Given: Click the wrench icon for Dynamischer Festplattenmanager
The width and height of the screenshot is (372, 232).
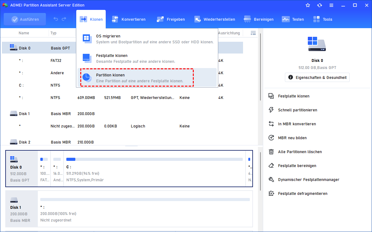Looking at the screenshot, I should (x=271, y=179).
